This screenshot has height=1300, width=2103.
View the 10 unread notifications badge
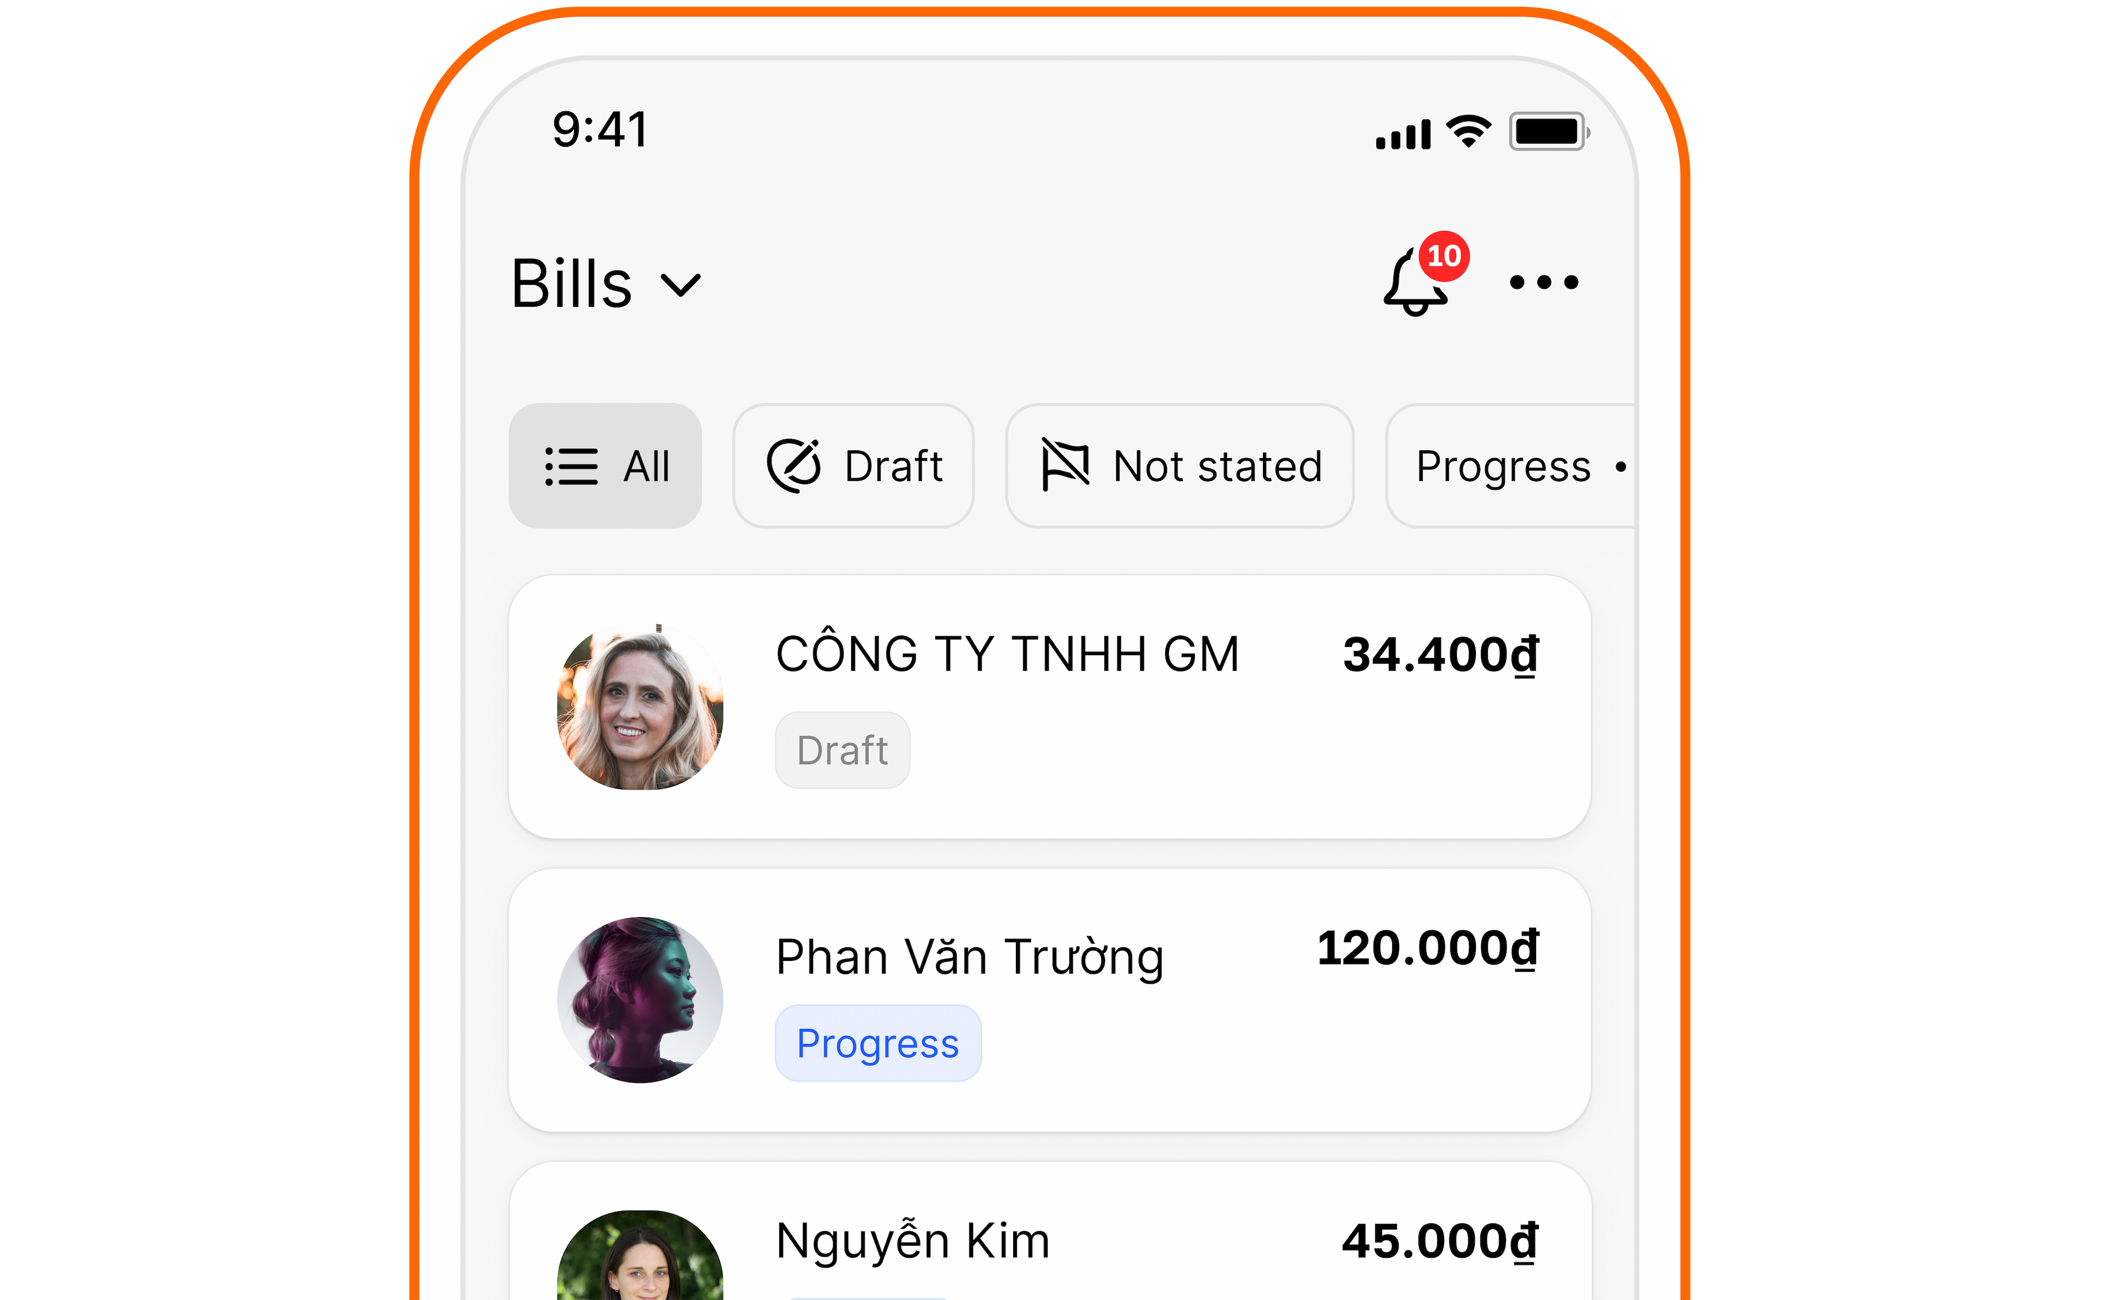coord(1442,255)
